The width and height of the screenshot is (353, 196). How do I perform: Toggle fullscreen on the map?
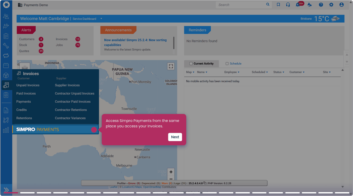click(x=171, y=66)
